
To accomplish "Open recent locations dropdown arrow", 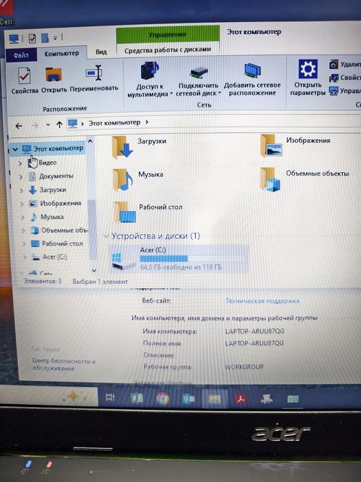I will pos(48,125).
